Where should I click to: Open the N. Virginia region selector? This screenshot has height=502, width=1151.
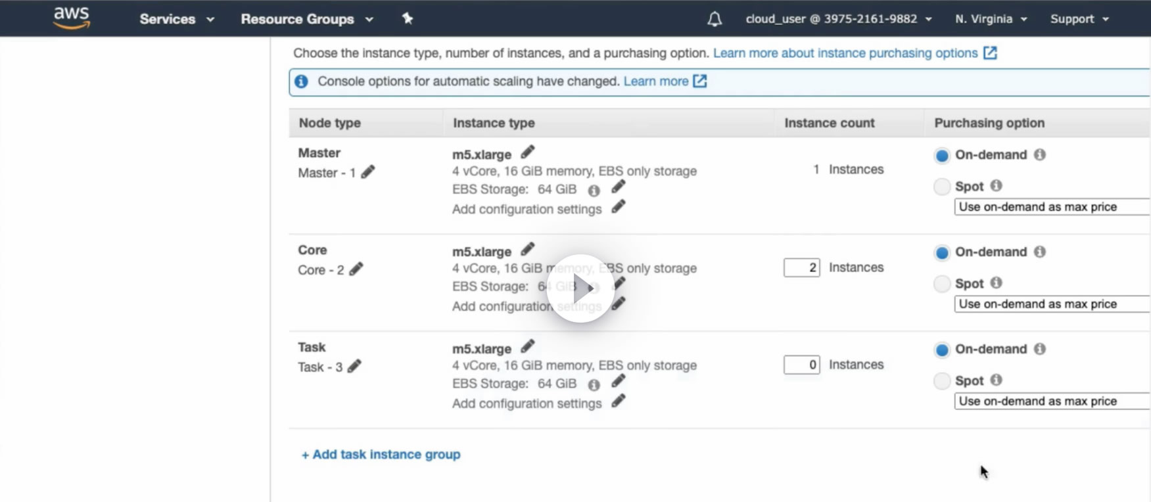coord(991,19)
